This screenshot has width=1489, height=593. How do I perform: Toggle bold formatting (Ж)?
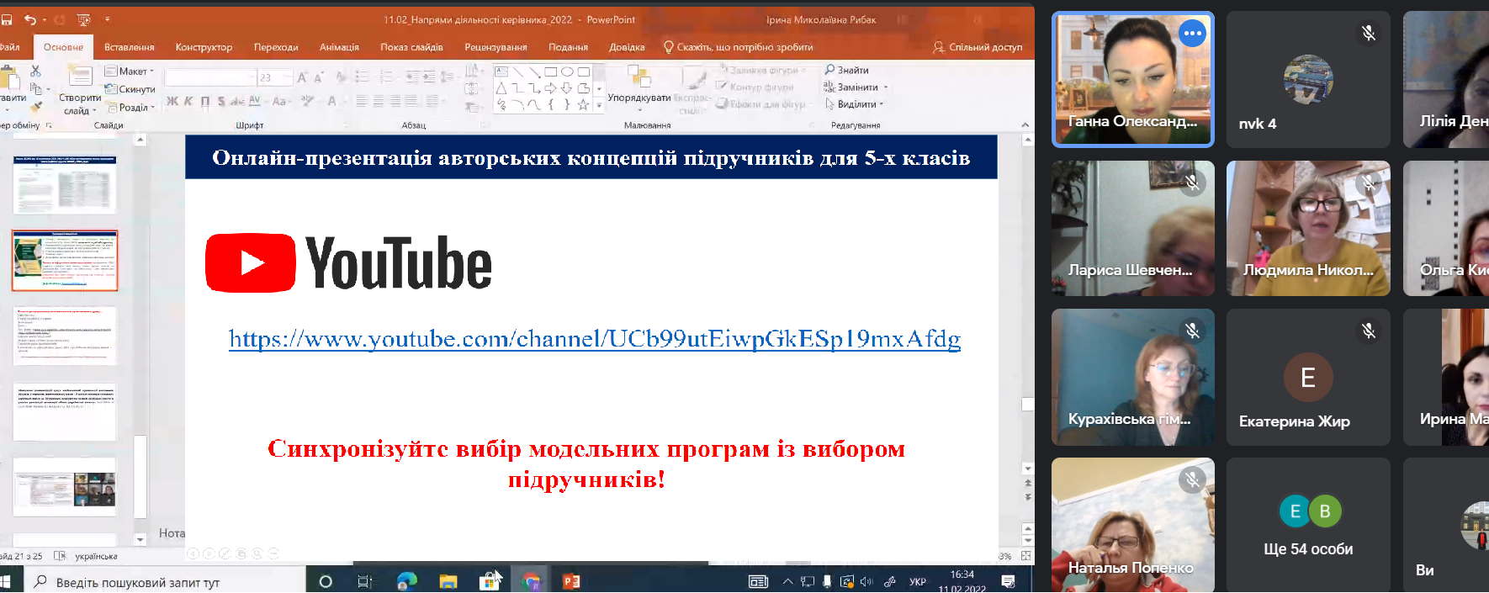click(x=172, y=102)
